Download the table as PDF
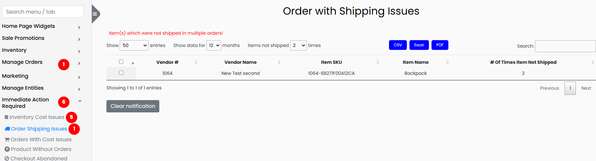 (440, 45)
